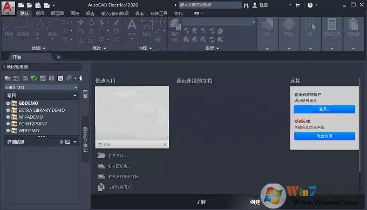This screenshot has height=210, width=367.
Task: Expand the GBDEMO project tree node
Action: [8, 103]
